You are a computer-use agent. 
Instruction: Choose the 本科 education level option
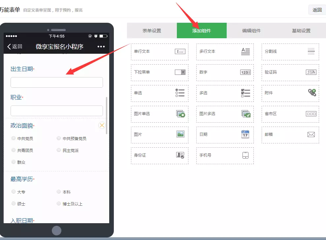point(58,192)
